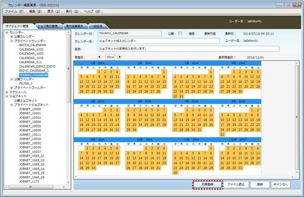Viewport: 304px width, 197px height.
Task: Go to previous year with left arrow
Action: 99,57
